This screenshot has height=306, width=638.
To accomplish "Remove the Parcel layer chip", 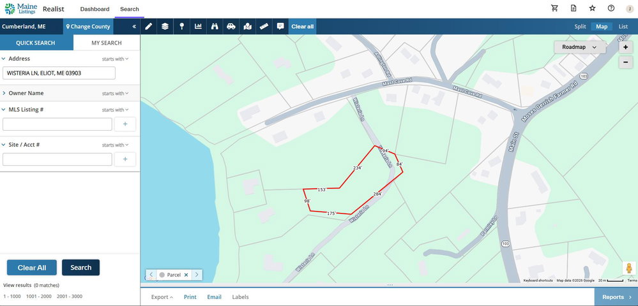I will [x=186, y=275].
